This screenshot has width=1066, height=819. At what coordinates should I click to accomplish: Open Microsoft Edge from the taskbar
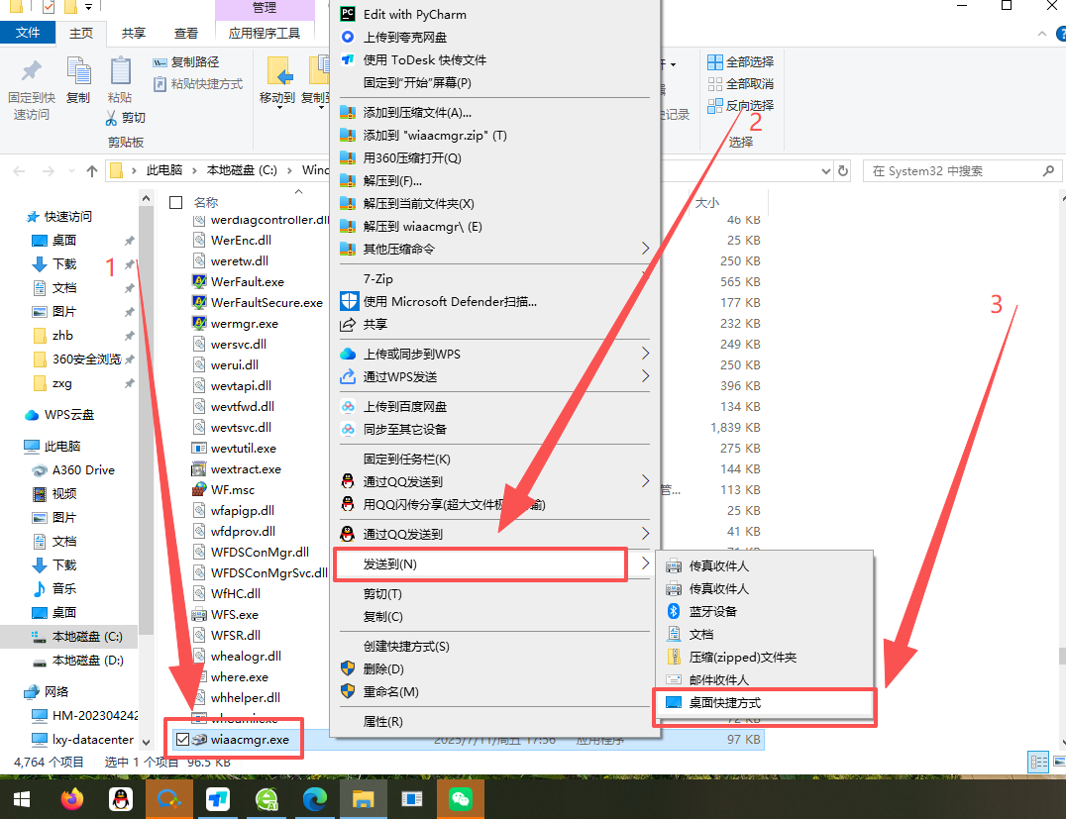coord(314,798)
